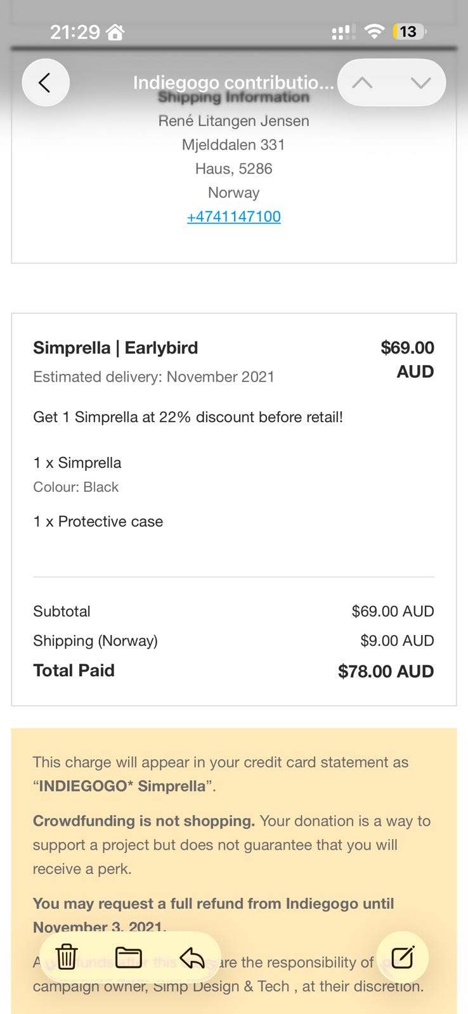Delete the email with trash icon
This screenshot has width=468, height=1014.
pos(67,956)
